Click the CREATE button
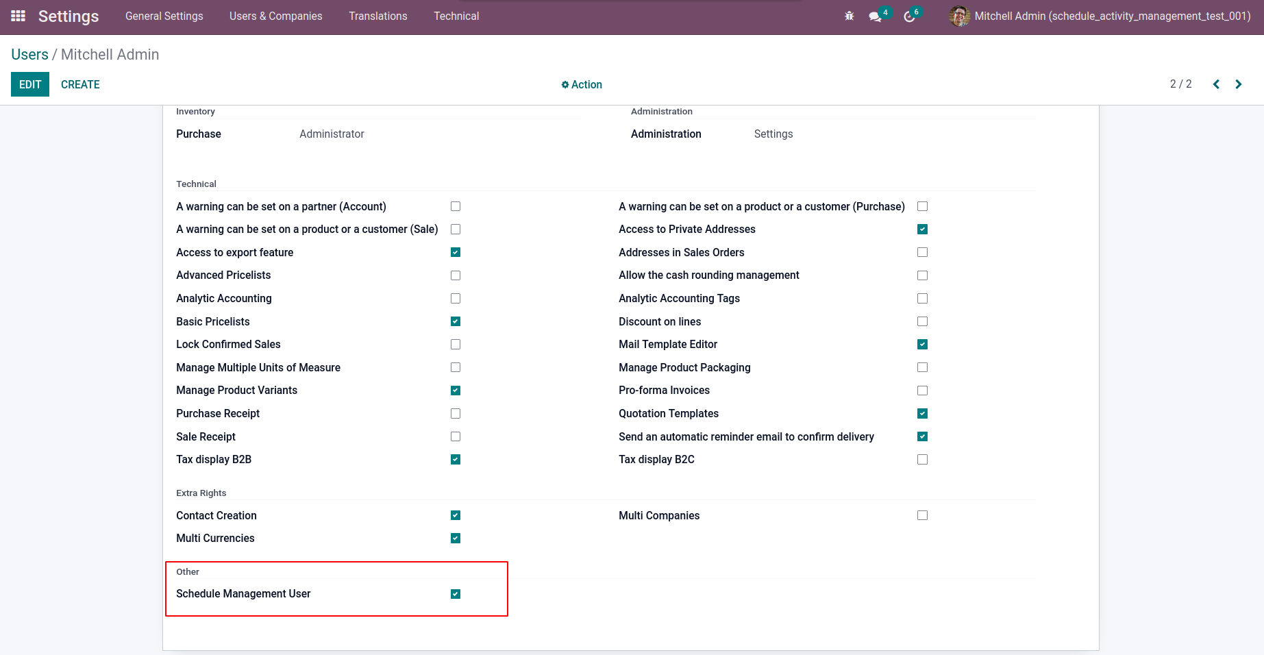The width and height of the screenshot is (1264, 655). coord(80,84)
